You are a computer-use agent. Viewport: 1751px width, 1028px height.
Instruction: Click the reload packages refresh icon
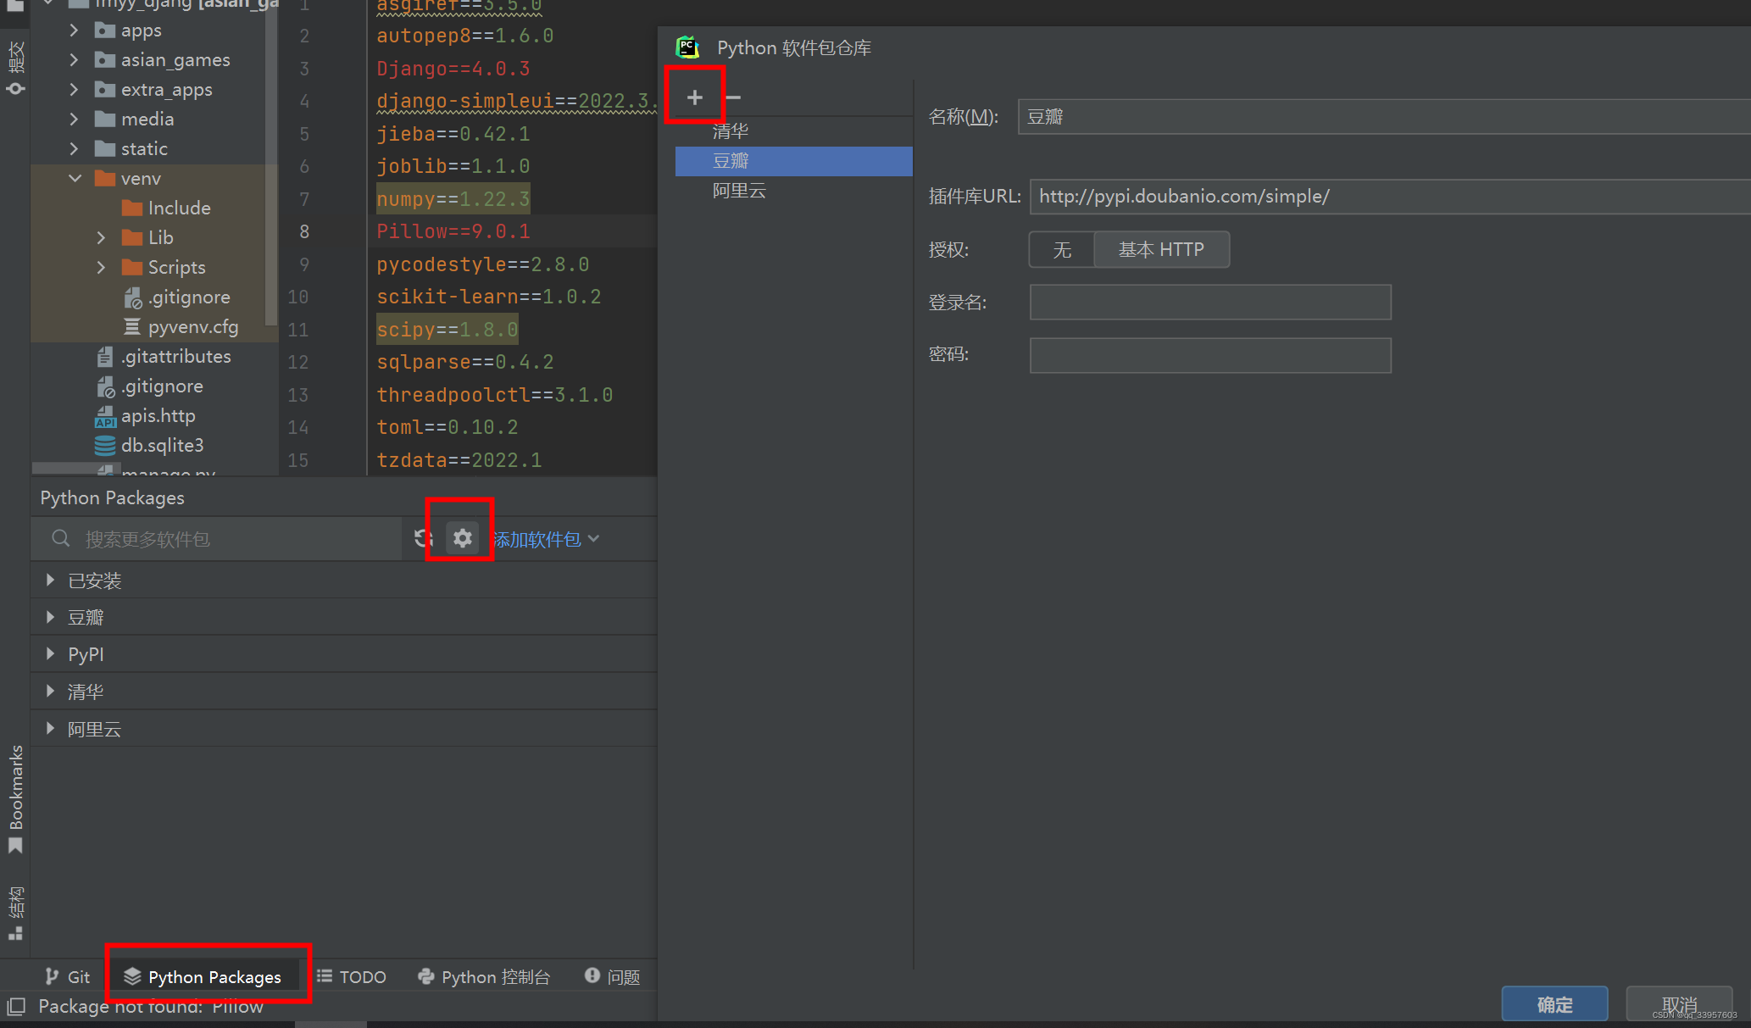[x=423, y=538]
